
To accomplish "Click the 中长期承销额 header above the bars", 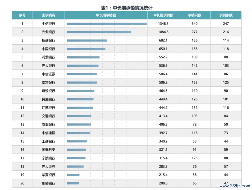I will pos(106,15).
